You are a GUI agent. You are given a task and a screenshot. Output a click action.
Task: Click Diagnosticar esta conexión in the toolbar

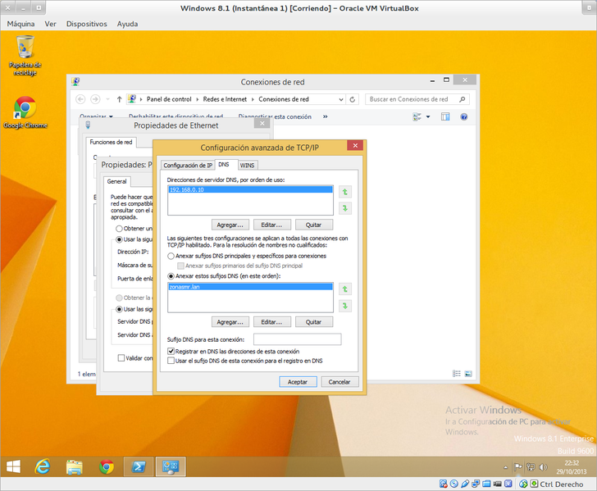tap(275, 116)
